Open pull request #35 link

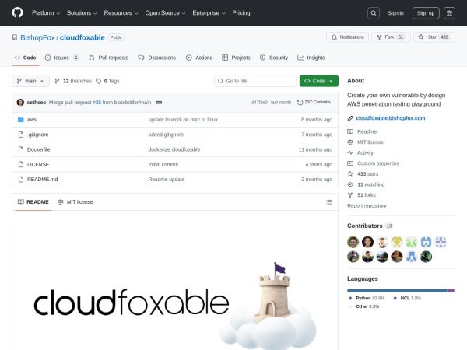[97, 103]
